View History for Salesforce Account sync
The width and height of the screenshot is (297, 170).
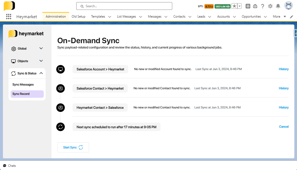click(284, 69)
